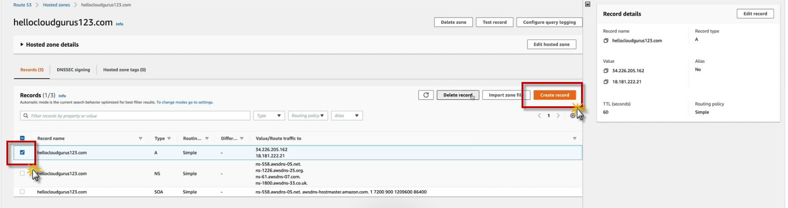Switch to Hosted zone tags (0) tab
This screenshot has height=208, width=788.
[125, 70]
